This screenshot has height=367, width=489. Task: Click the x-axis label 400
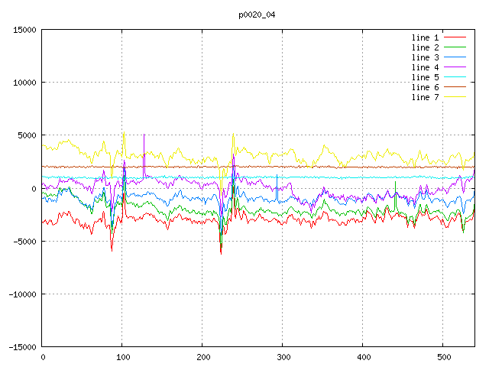[x=364, y=357]
